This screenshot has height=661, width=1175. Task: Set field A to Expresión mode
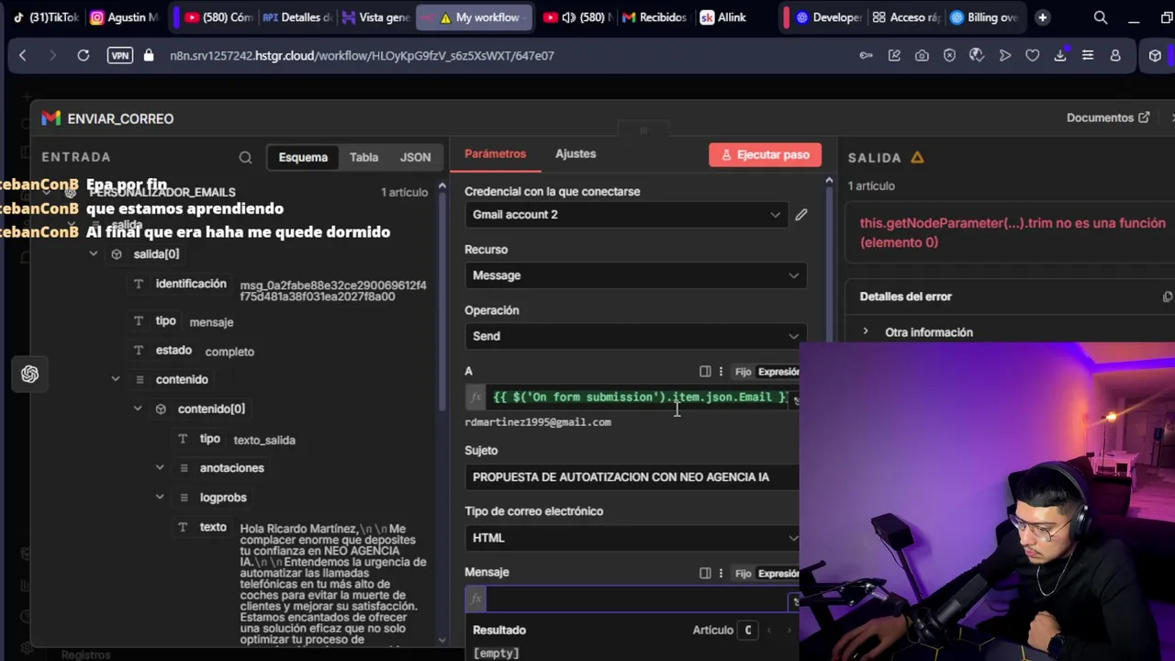pos(778,372)
